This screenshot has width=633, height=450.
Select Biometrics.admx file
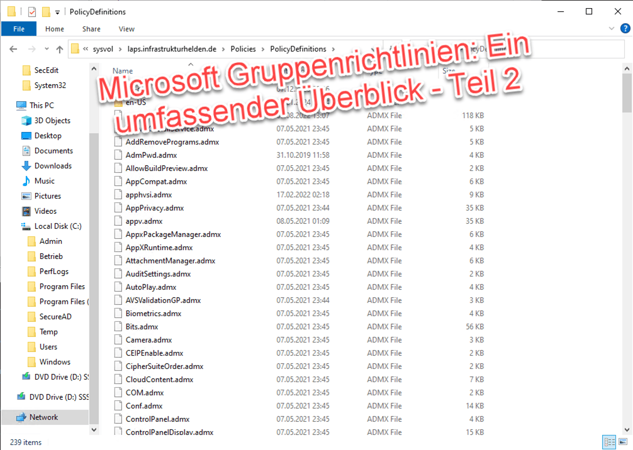tap(154, 314)
